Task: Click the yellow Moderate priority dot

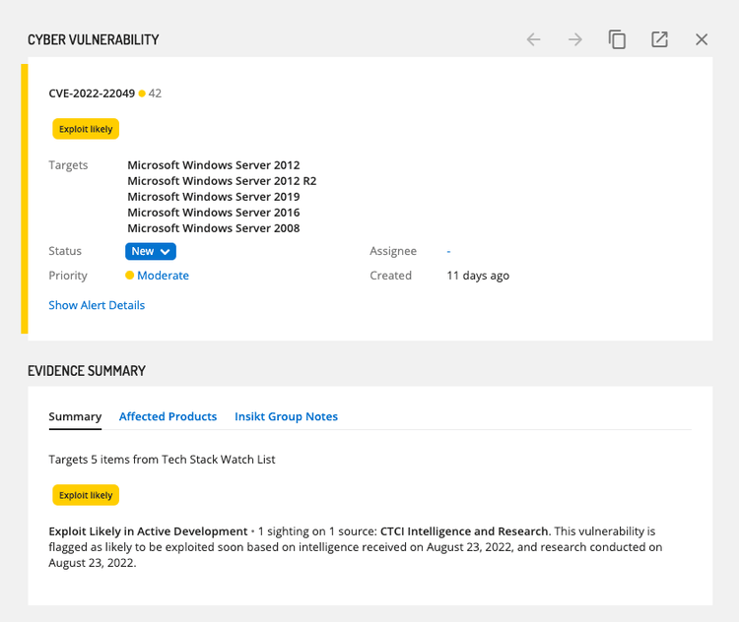Action: pos(129,276)
